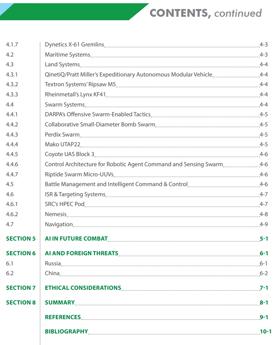Click the SECTION 8 label

coord(21,303)
